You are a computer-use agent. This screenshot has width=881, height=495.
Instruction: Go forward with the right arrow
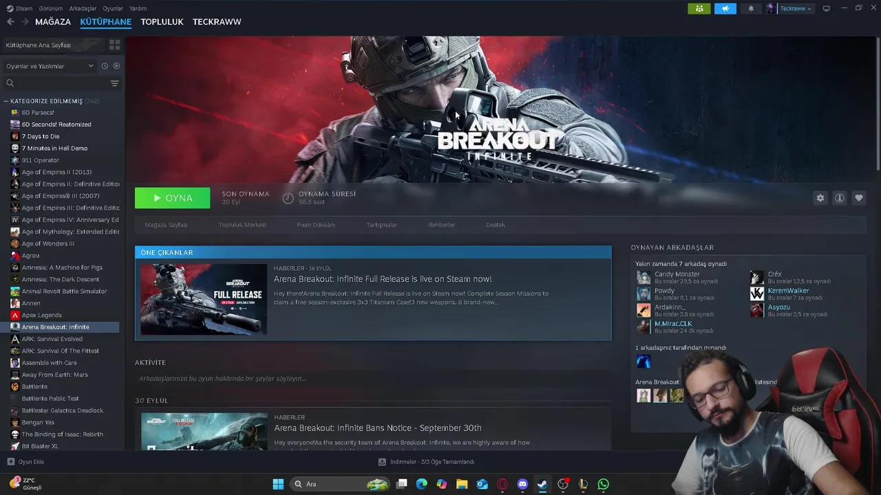[x=25, y=22]
